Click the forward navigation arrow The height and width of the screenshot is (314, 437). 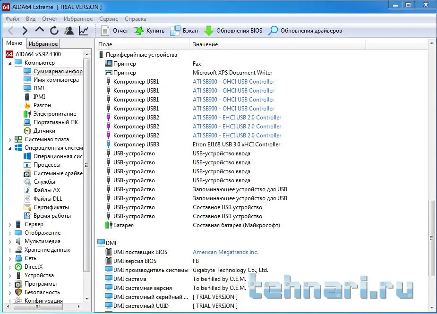(25, 31)
